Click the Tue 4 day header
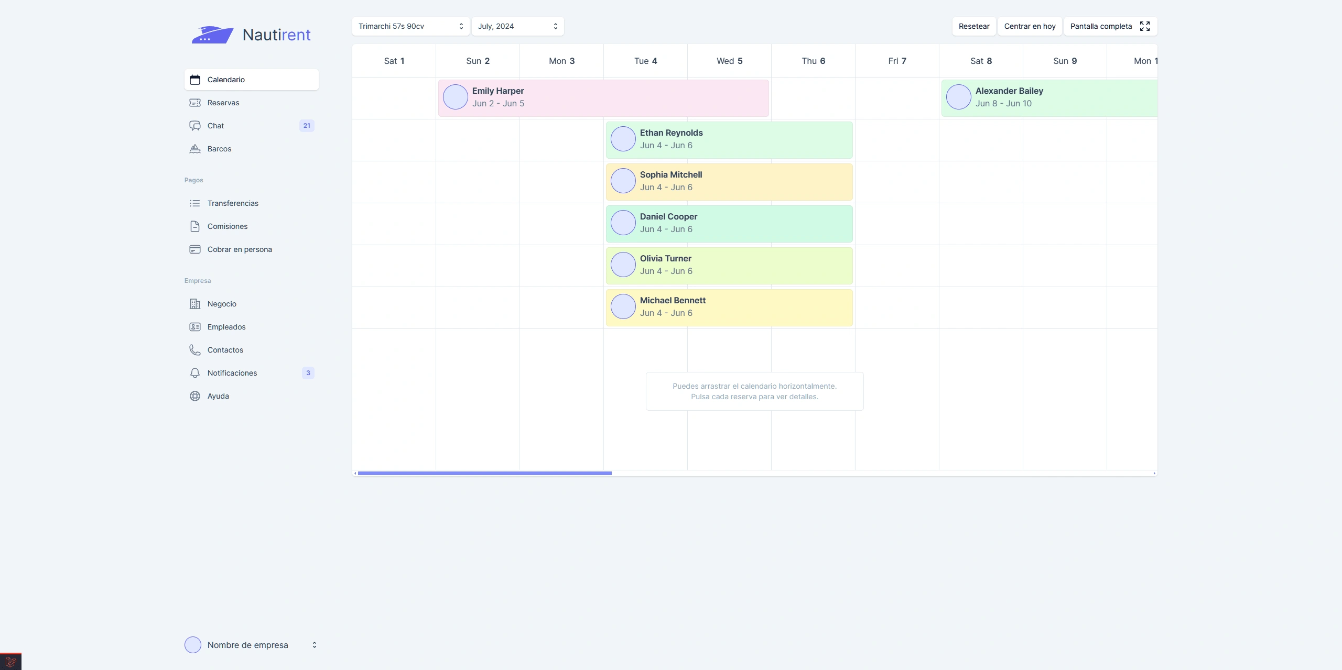1342x670 pixels. pos(646,61)
